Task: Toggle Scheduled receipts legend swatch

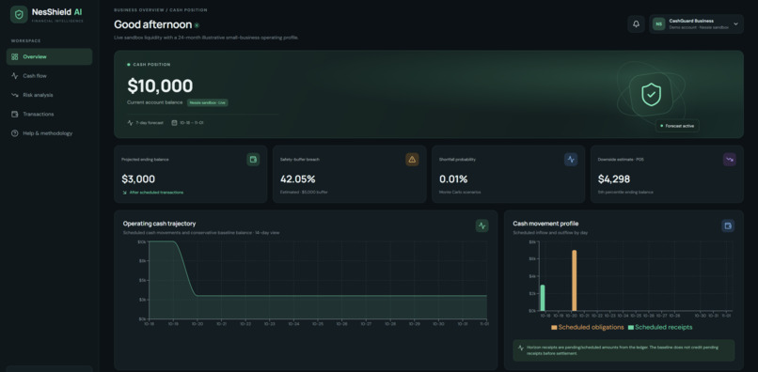Action: tap(630, 328)
